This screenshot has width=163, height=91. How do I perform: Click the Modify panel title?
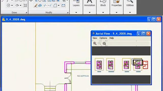[49, 13]
